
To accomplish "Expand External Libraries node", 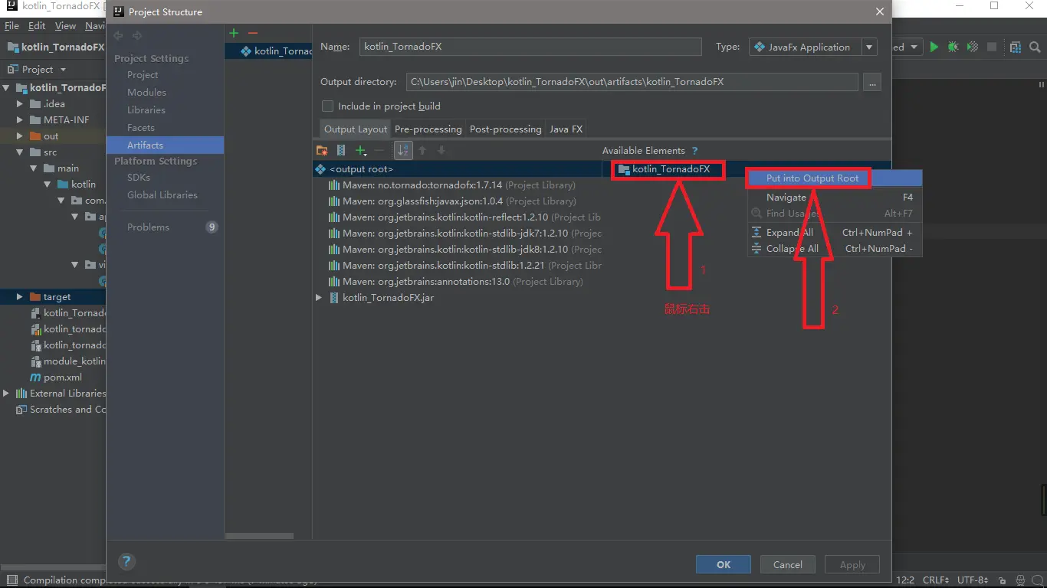I will pos(6,394).
